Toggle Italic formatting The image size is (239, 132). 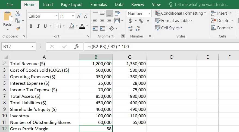coord(38,26)
